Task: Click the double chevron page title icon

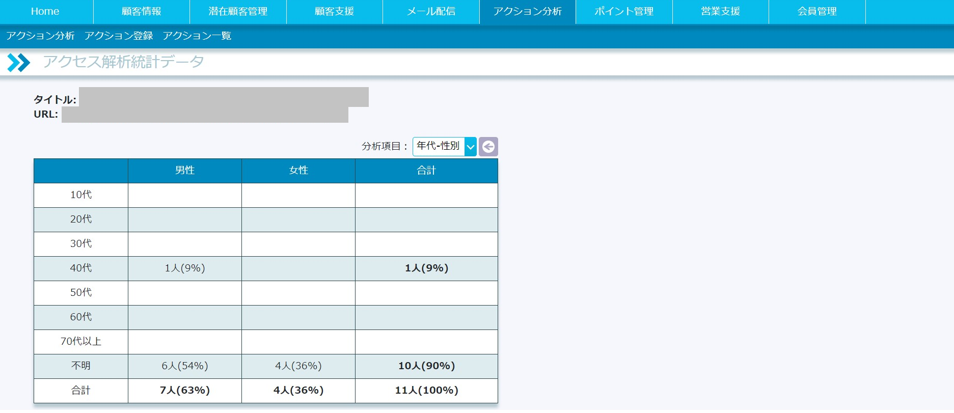Action: 19,63
